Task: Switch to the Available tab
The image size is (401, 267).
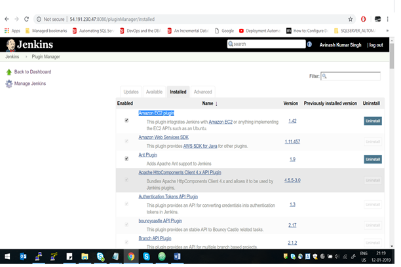Action: (x=154, y=92)
